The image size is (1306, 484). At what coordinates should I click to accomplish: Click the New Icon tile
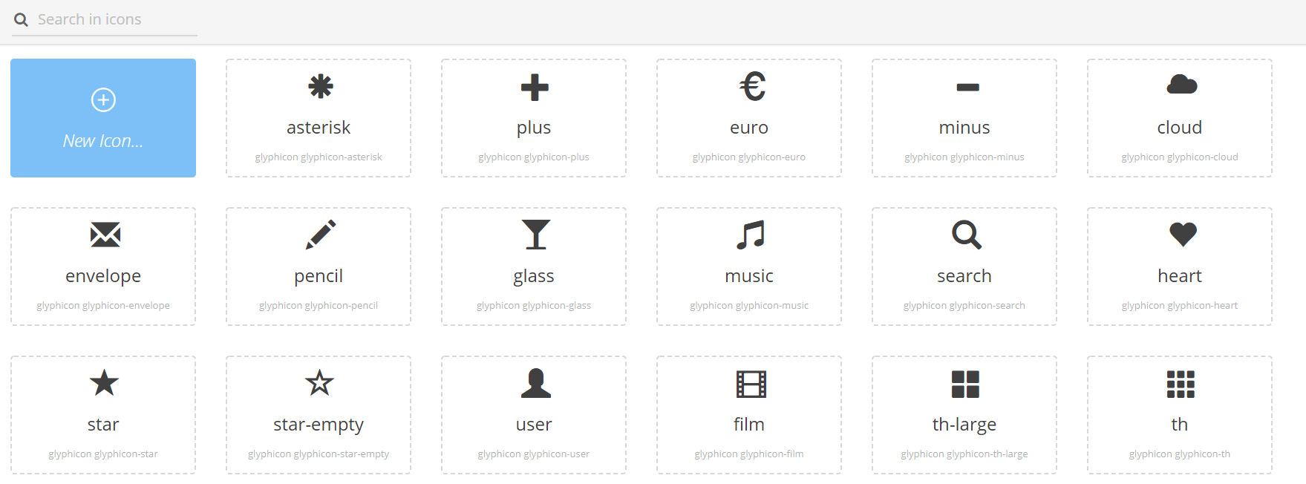(103, 118)
